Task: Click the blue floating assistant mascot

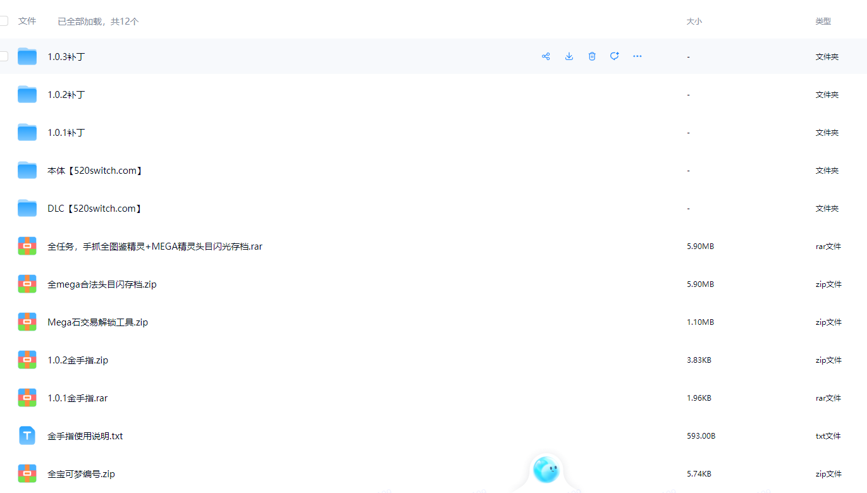Action: [546, 469]
